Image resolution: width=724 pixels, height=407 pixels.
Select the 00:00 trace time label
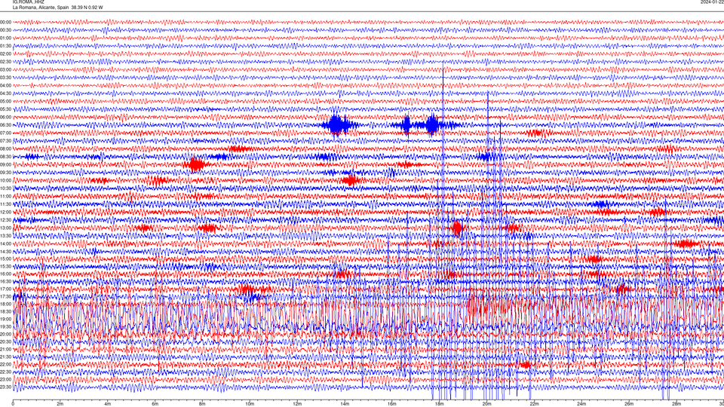pos(5,22)
